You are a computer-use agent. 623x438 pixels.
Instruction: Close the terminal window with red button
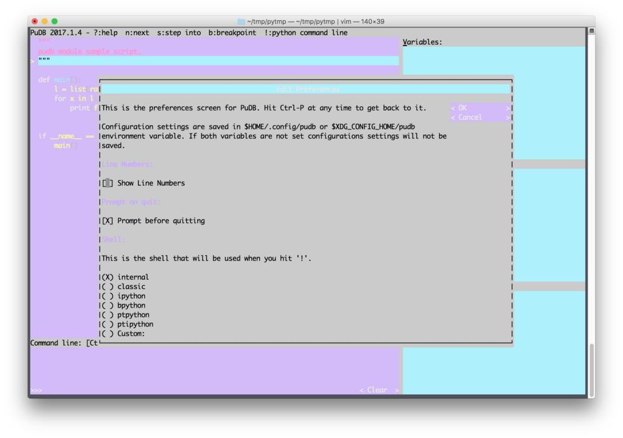coord(35,21)
